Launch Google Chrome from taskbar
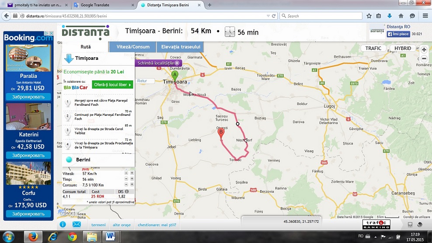Screen dimensions: 432x243 (x=73, y=237)
